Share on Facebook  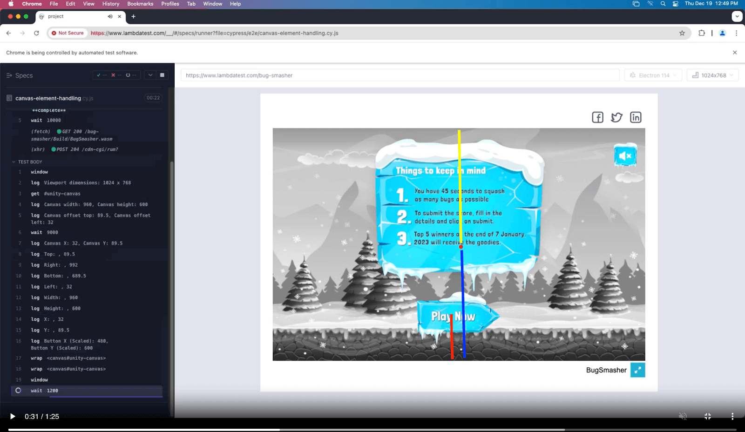click(597, 117)
